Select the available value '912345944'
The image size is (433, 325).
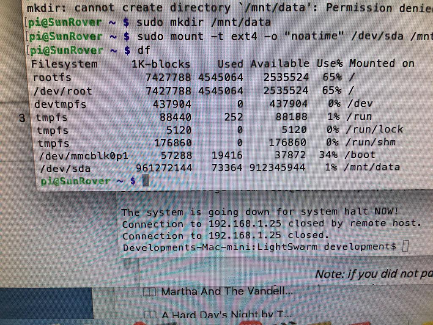[x=277, y=168]
